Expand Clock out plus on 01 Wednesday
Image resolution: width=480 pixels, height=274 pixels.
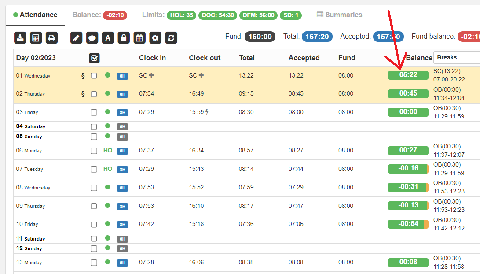click(201, 75)
